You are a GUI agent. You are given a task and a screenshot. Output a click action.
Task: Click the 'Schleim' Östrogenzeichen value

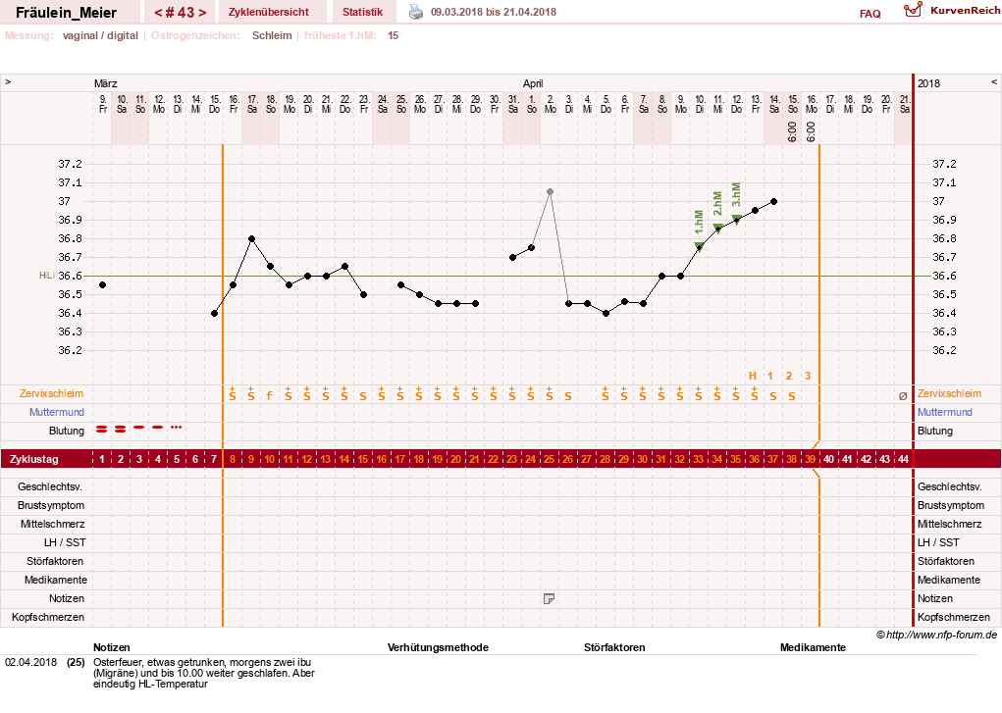click(272, 35)
